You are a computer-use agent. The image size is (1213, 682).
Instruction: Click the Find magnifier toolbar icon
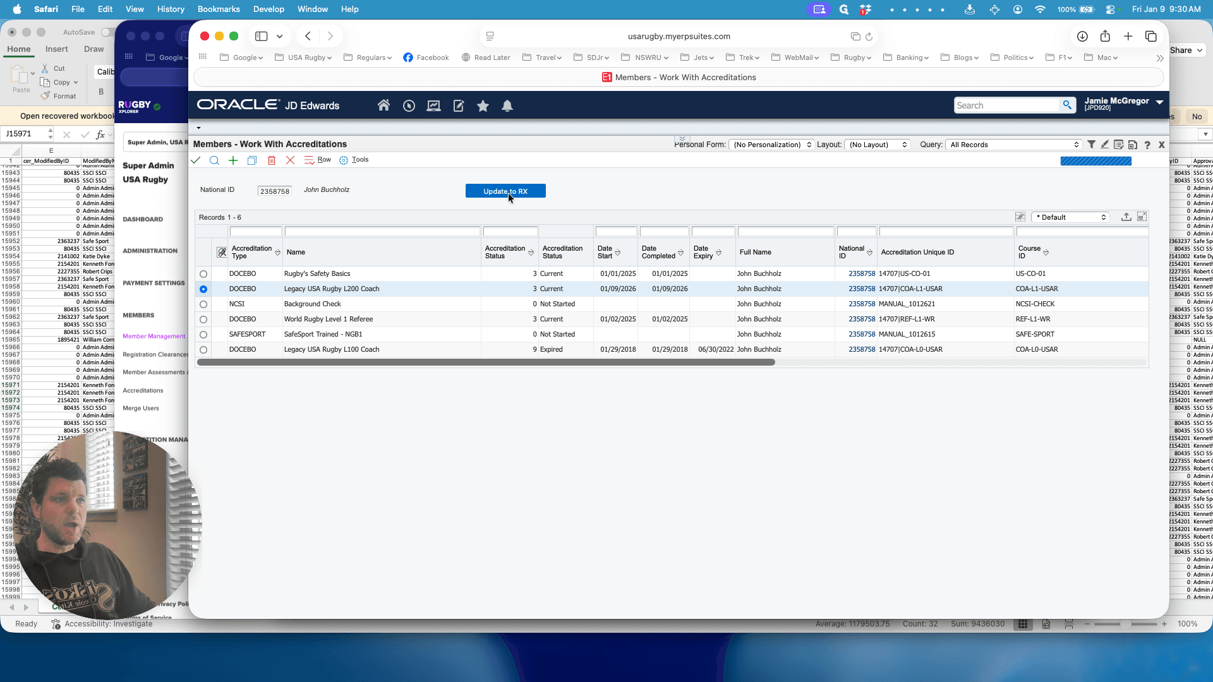click(214, 160)
